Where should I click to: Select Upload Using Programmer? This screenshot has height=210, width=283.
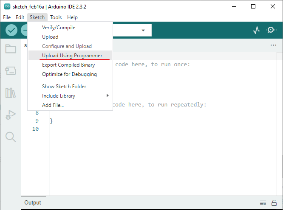tap(72, 56)
